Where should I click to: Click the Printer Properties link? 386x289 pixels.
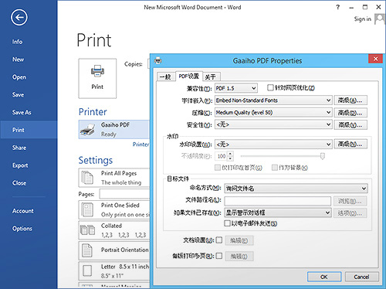pyautogui.click(x=141, y=144)
